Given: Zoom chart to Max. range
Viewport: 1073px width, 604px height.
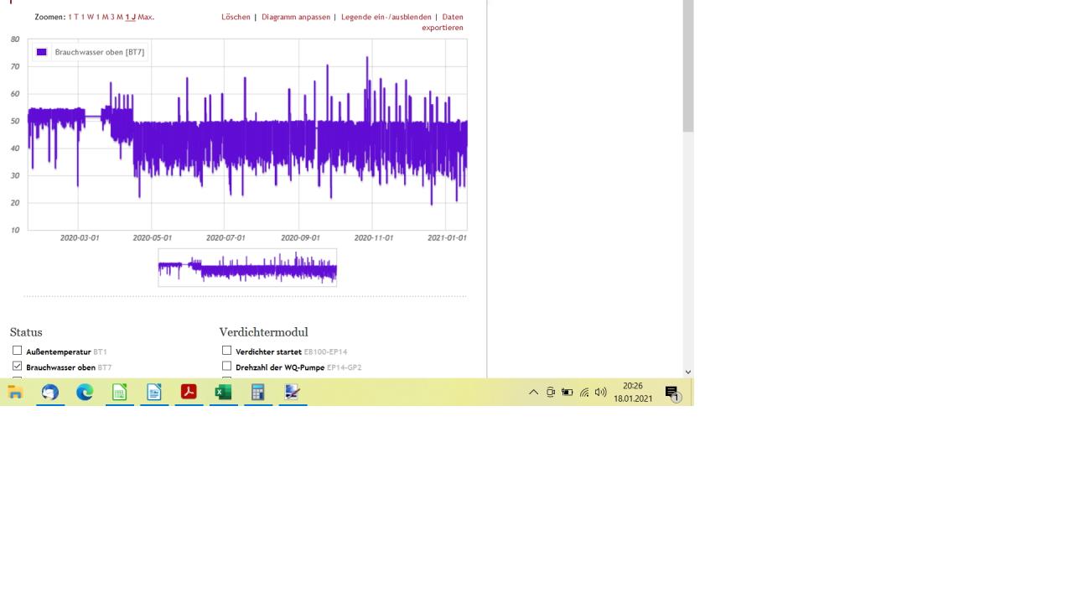Looking at the screenshot, I should 146,17.
